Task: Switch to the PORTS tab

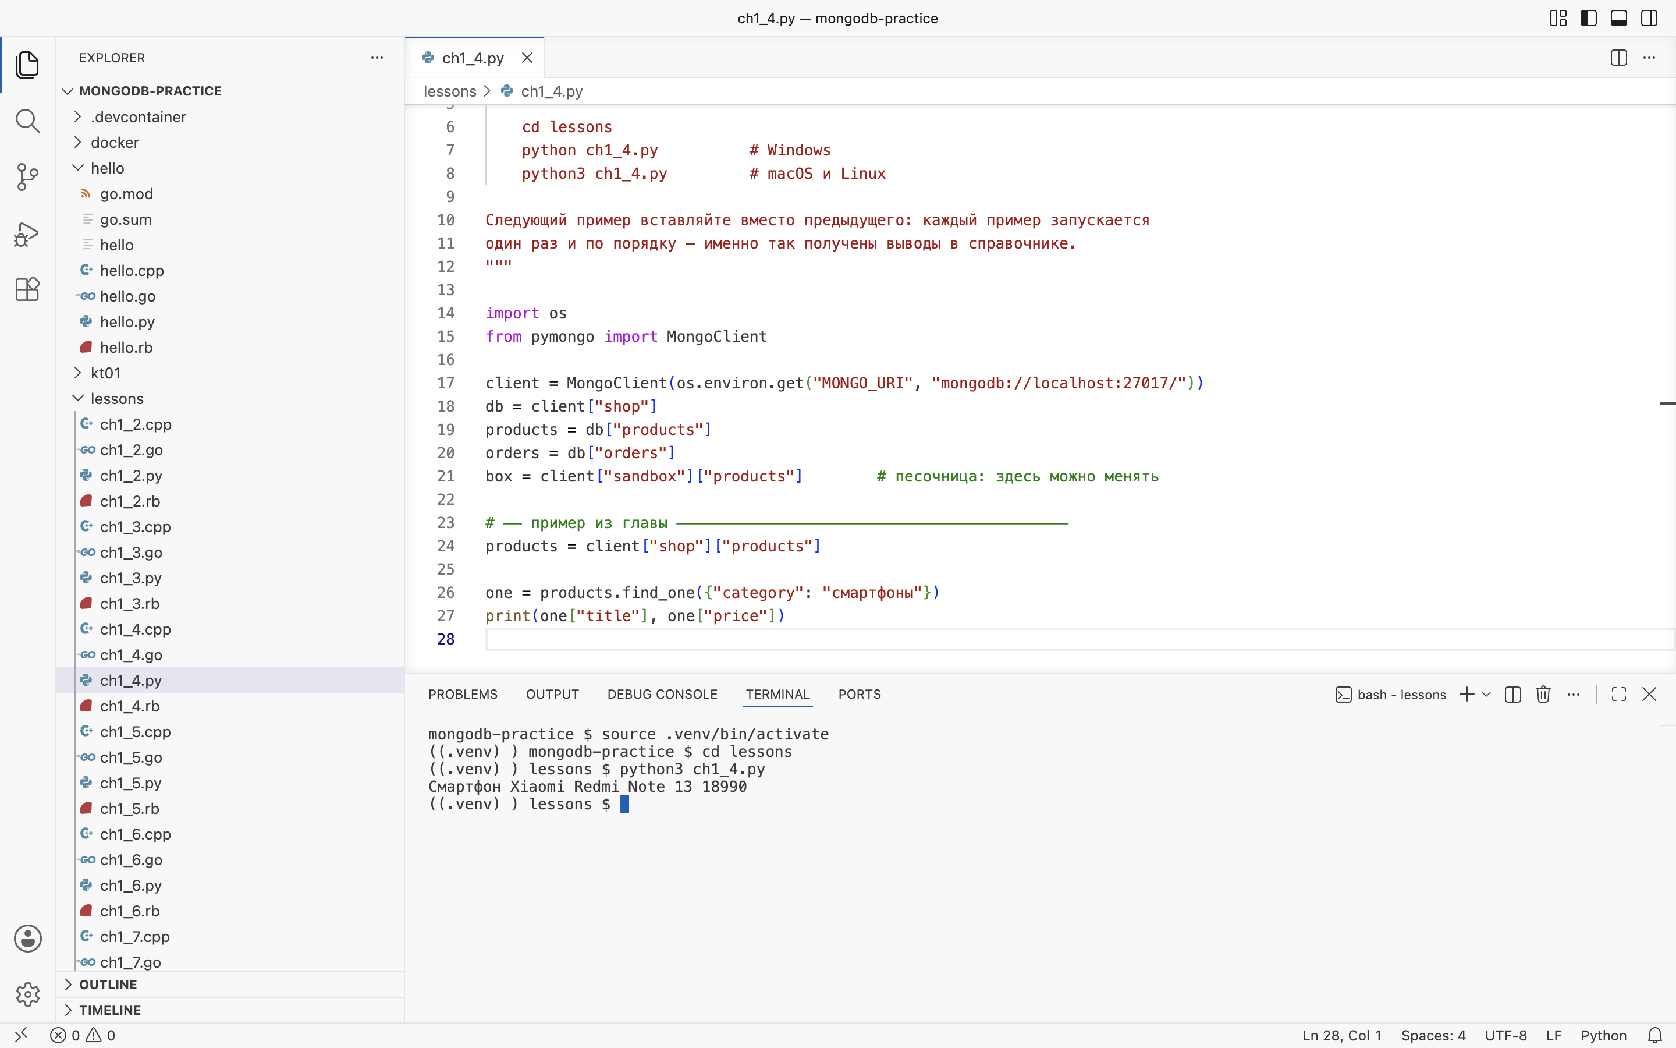Action: (860, 695)
